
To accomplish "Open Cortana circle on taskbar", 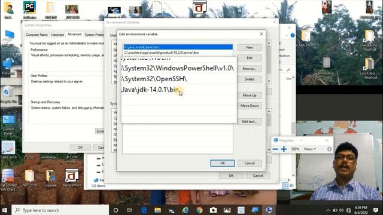I will tap(115, 210).
